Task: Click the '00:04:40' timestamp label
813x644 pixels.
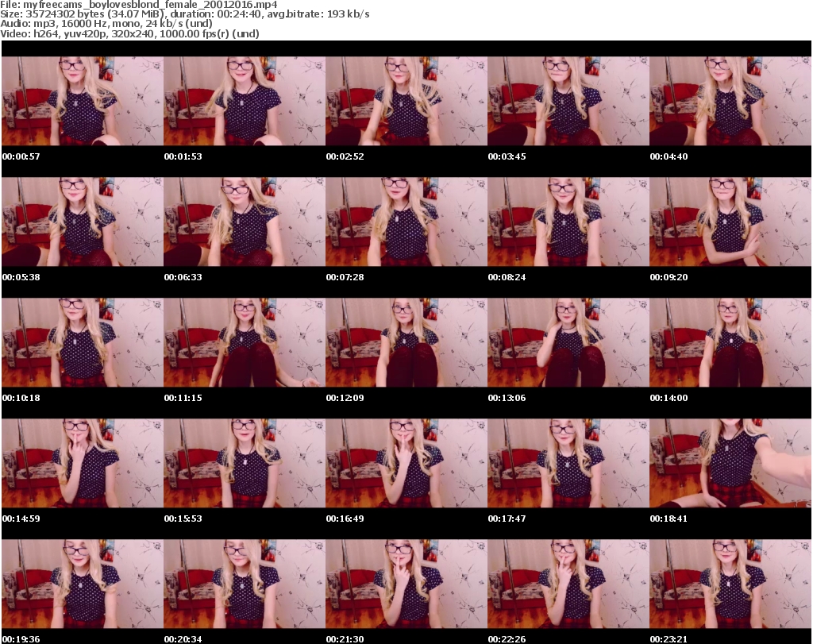Action: tap(669, 156)
